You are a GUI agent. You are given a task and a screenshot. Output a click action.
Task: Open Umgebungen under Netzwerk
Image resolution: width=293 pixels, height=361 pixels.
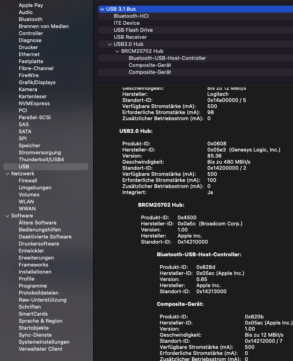35,188
